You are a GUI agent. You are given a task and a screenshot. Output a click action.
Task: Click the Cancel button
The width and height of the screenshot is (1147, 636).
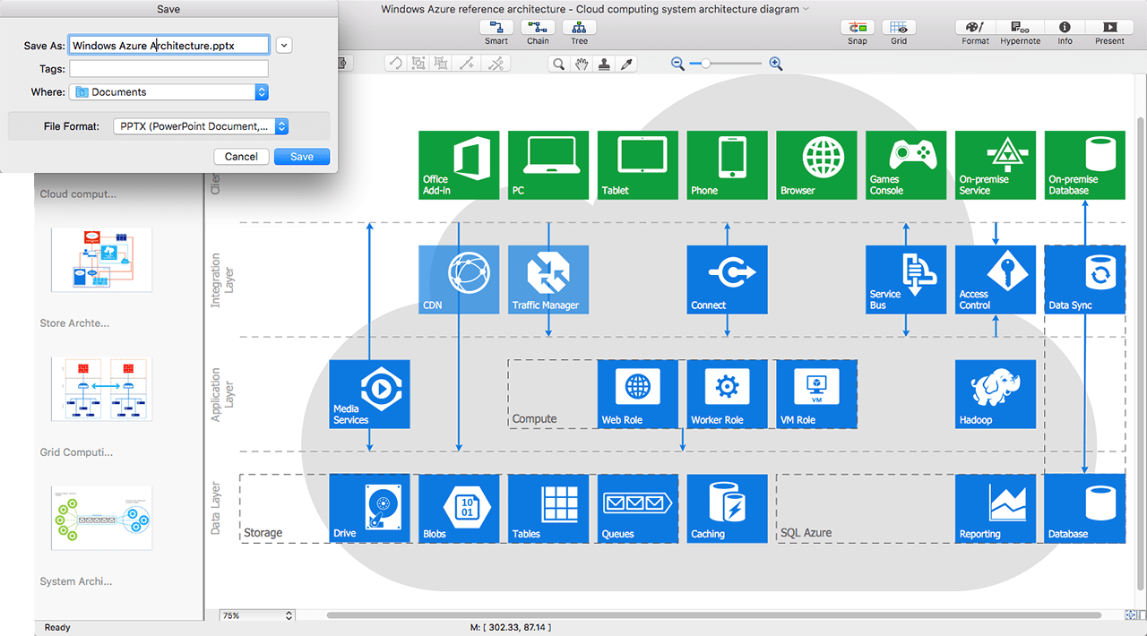241,157
